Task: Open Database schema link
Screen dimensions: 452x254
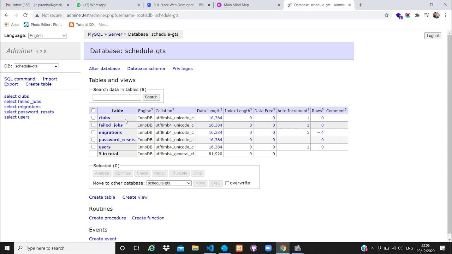Action: coord(146,68)
